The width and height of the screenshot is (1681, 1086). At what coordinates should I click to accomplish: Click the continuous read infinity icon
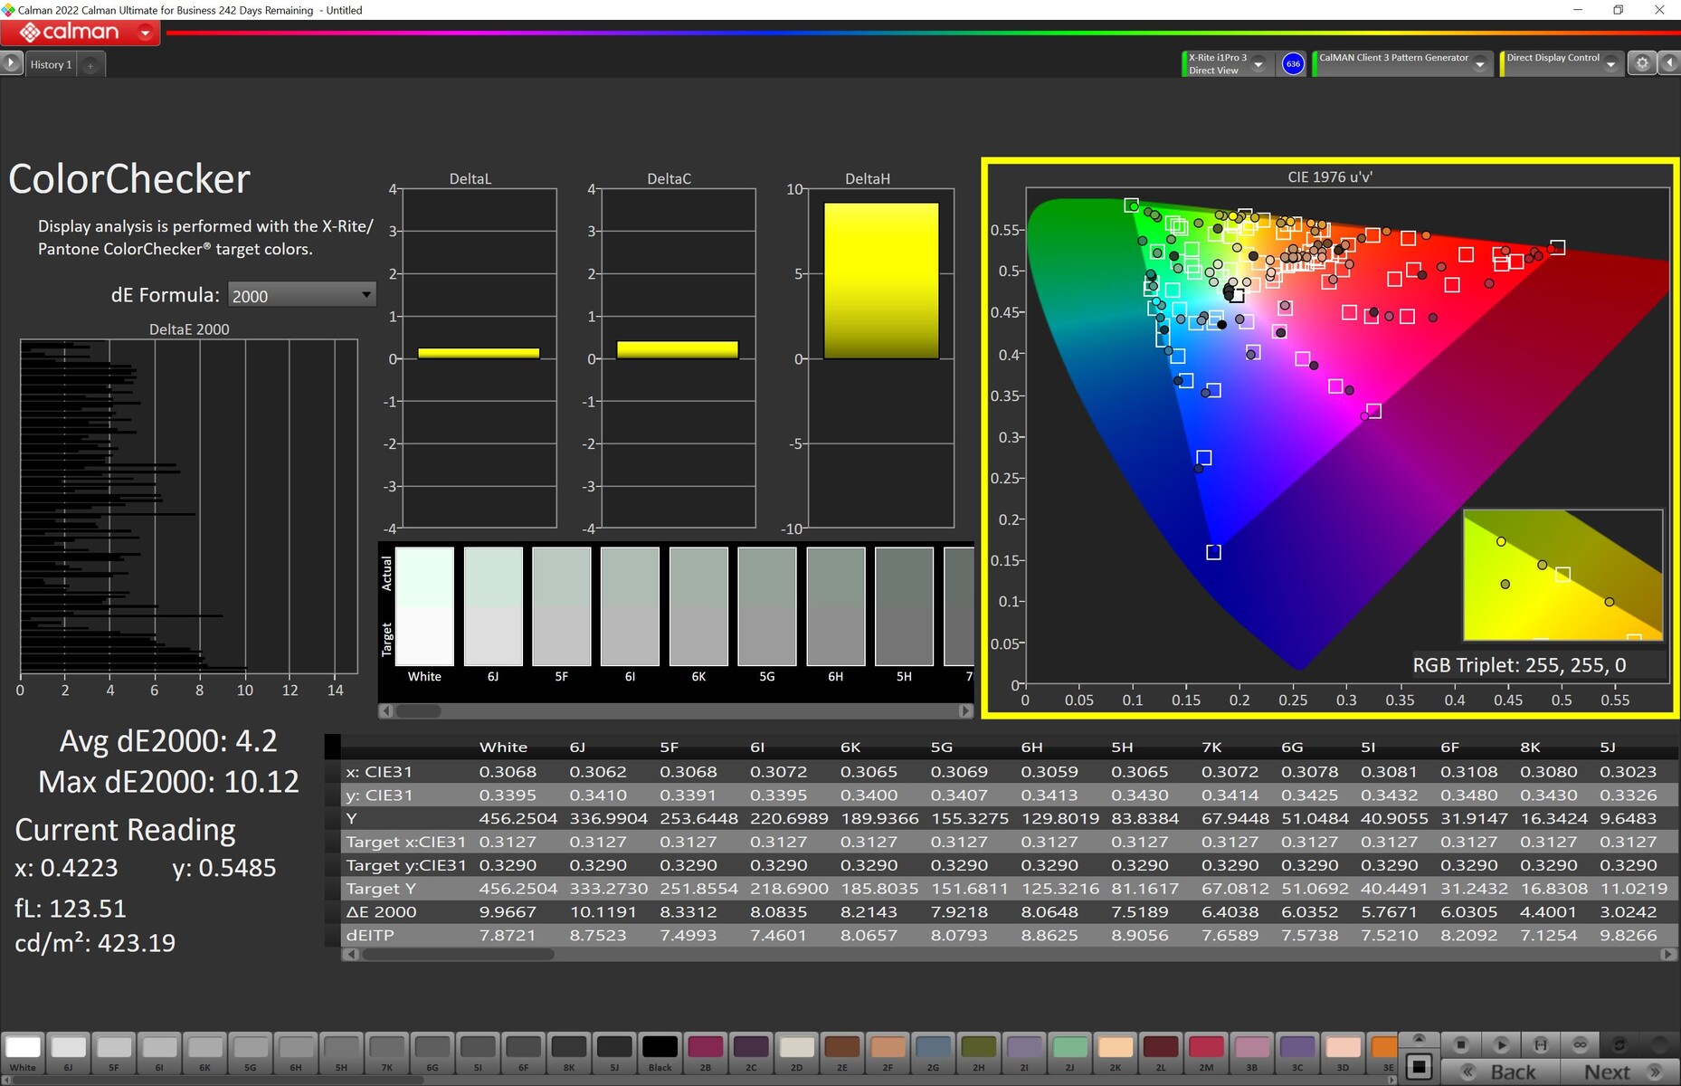point(1581,1044)
